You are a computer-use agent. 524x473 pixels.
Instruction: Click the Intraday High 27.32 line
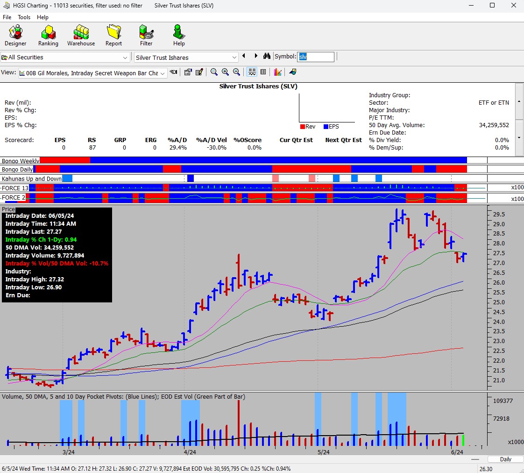click(x=35, y=279)
